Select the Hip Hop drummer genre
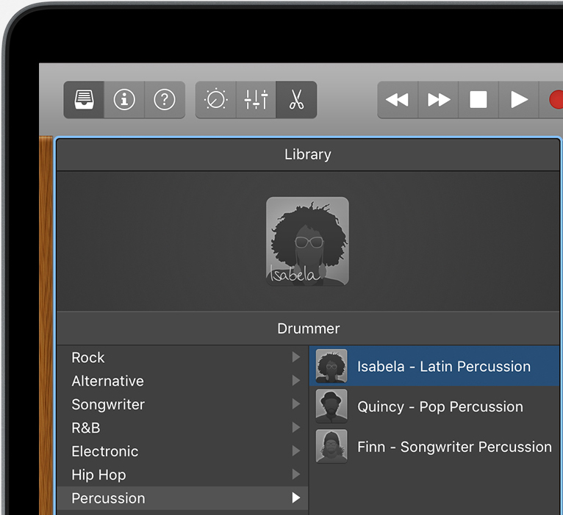 [x=182, y=475]
